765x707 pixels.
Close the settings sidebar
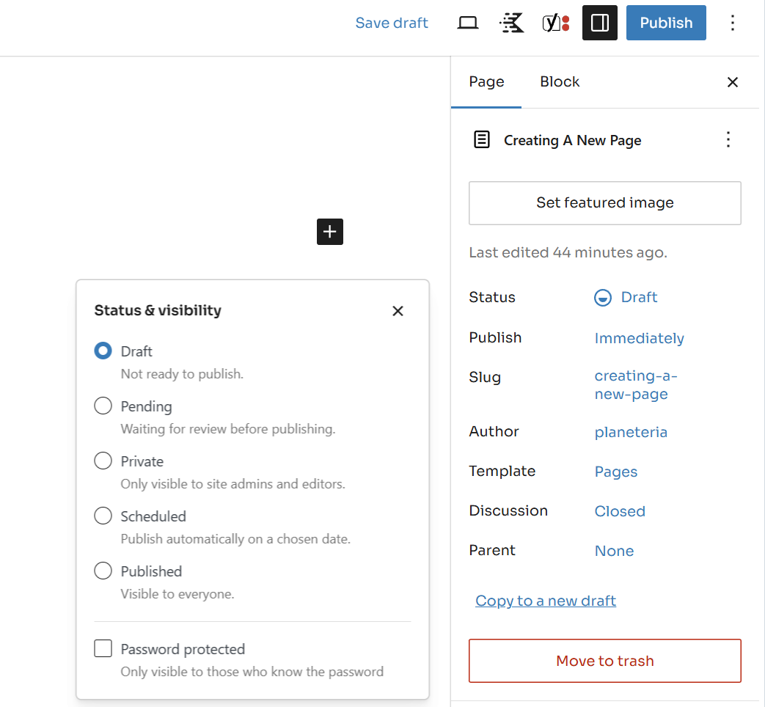click(x=732, y=82)
